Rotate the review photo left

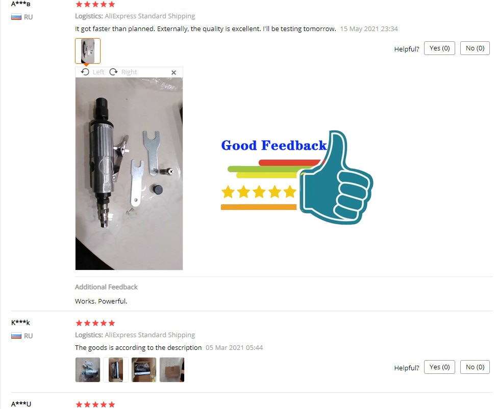(92, 72)
